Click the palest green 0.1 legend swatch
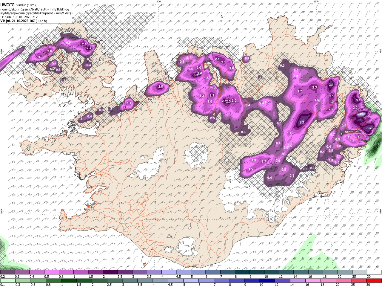This screenshot has height=287, width=382. tap(8, 280)
